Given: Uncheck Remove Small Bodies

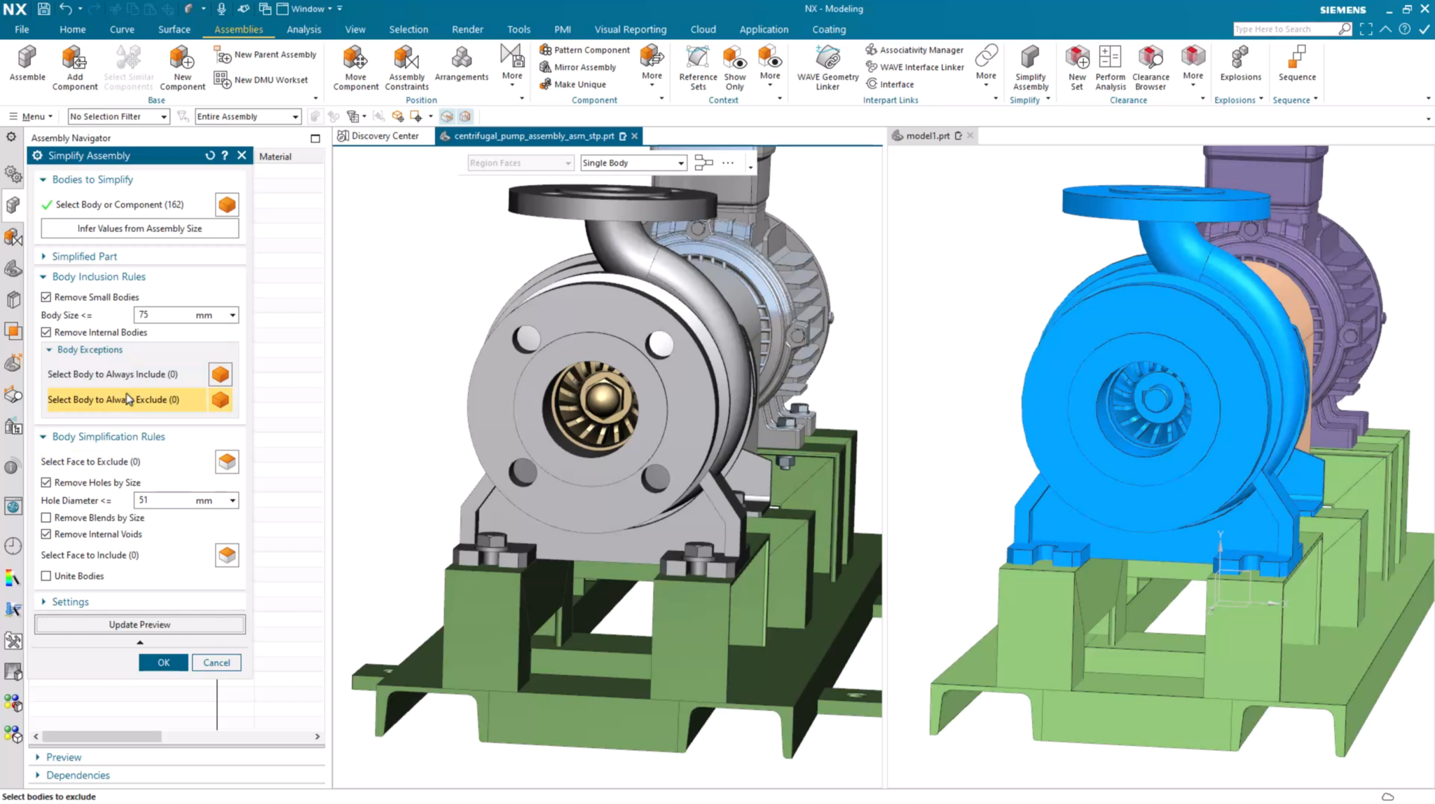Looking at the screenshot, I should pyautogui.click(x=46, y=297).
